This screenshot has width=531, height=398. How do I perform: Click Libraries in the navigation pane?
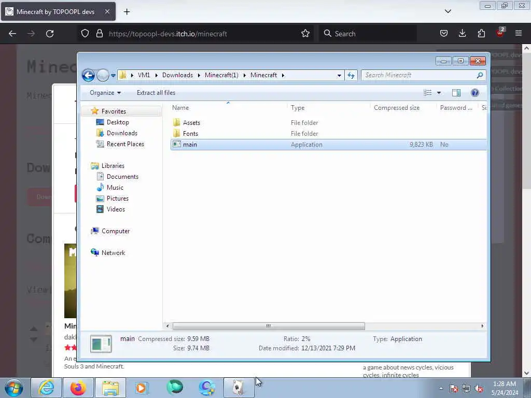tap(113, 166)
